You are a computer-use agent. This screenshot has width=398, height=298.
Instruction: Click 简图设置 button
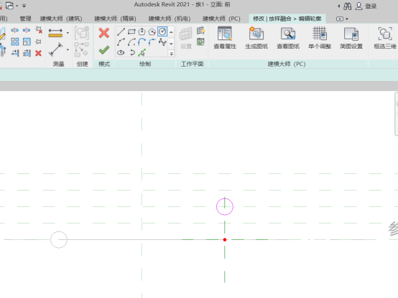click(351, 38)
